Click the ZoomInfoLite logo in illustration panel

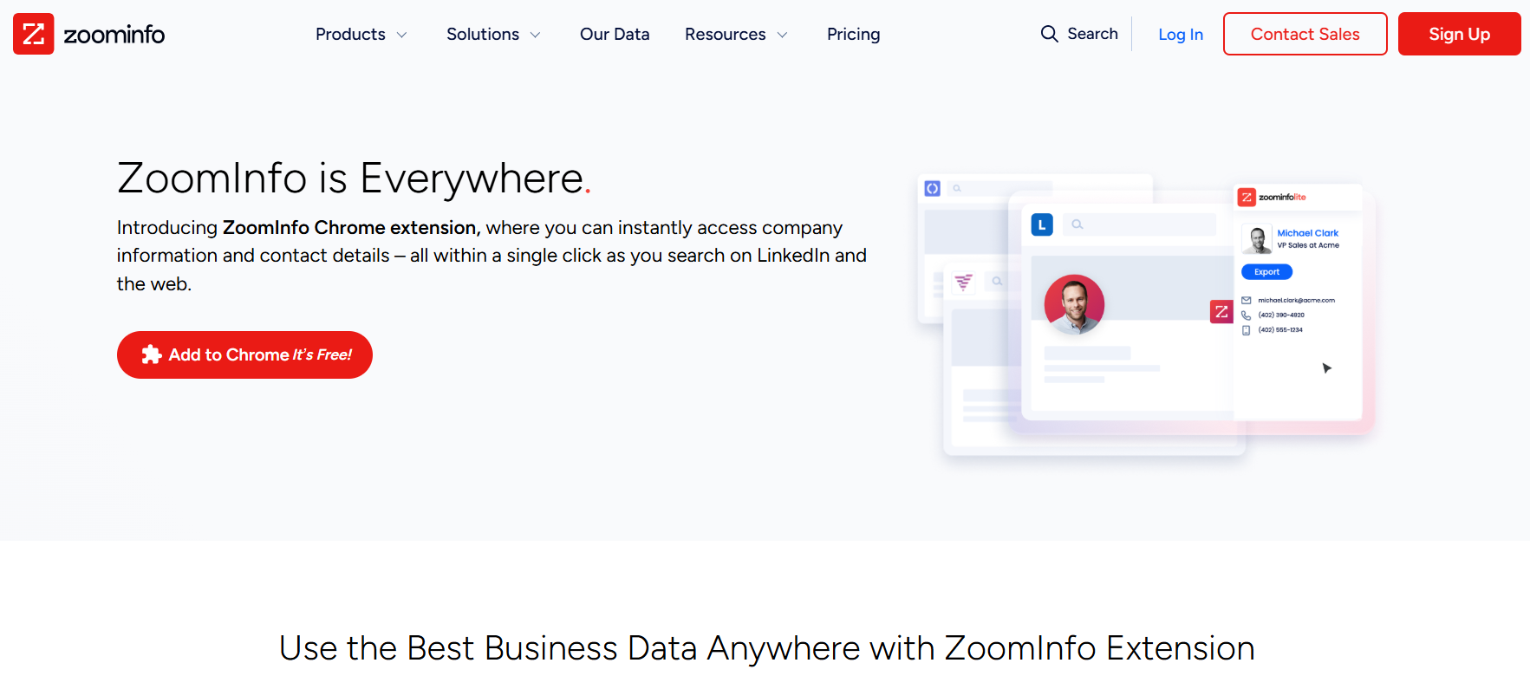click(1272, 197)
